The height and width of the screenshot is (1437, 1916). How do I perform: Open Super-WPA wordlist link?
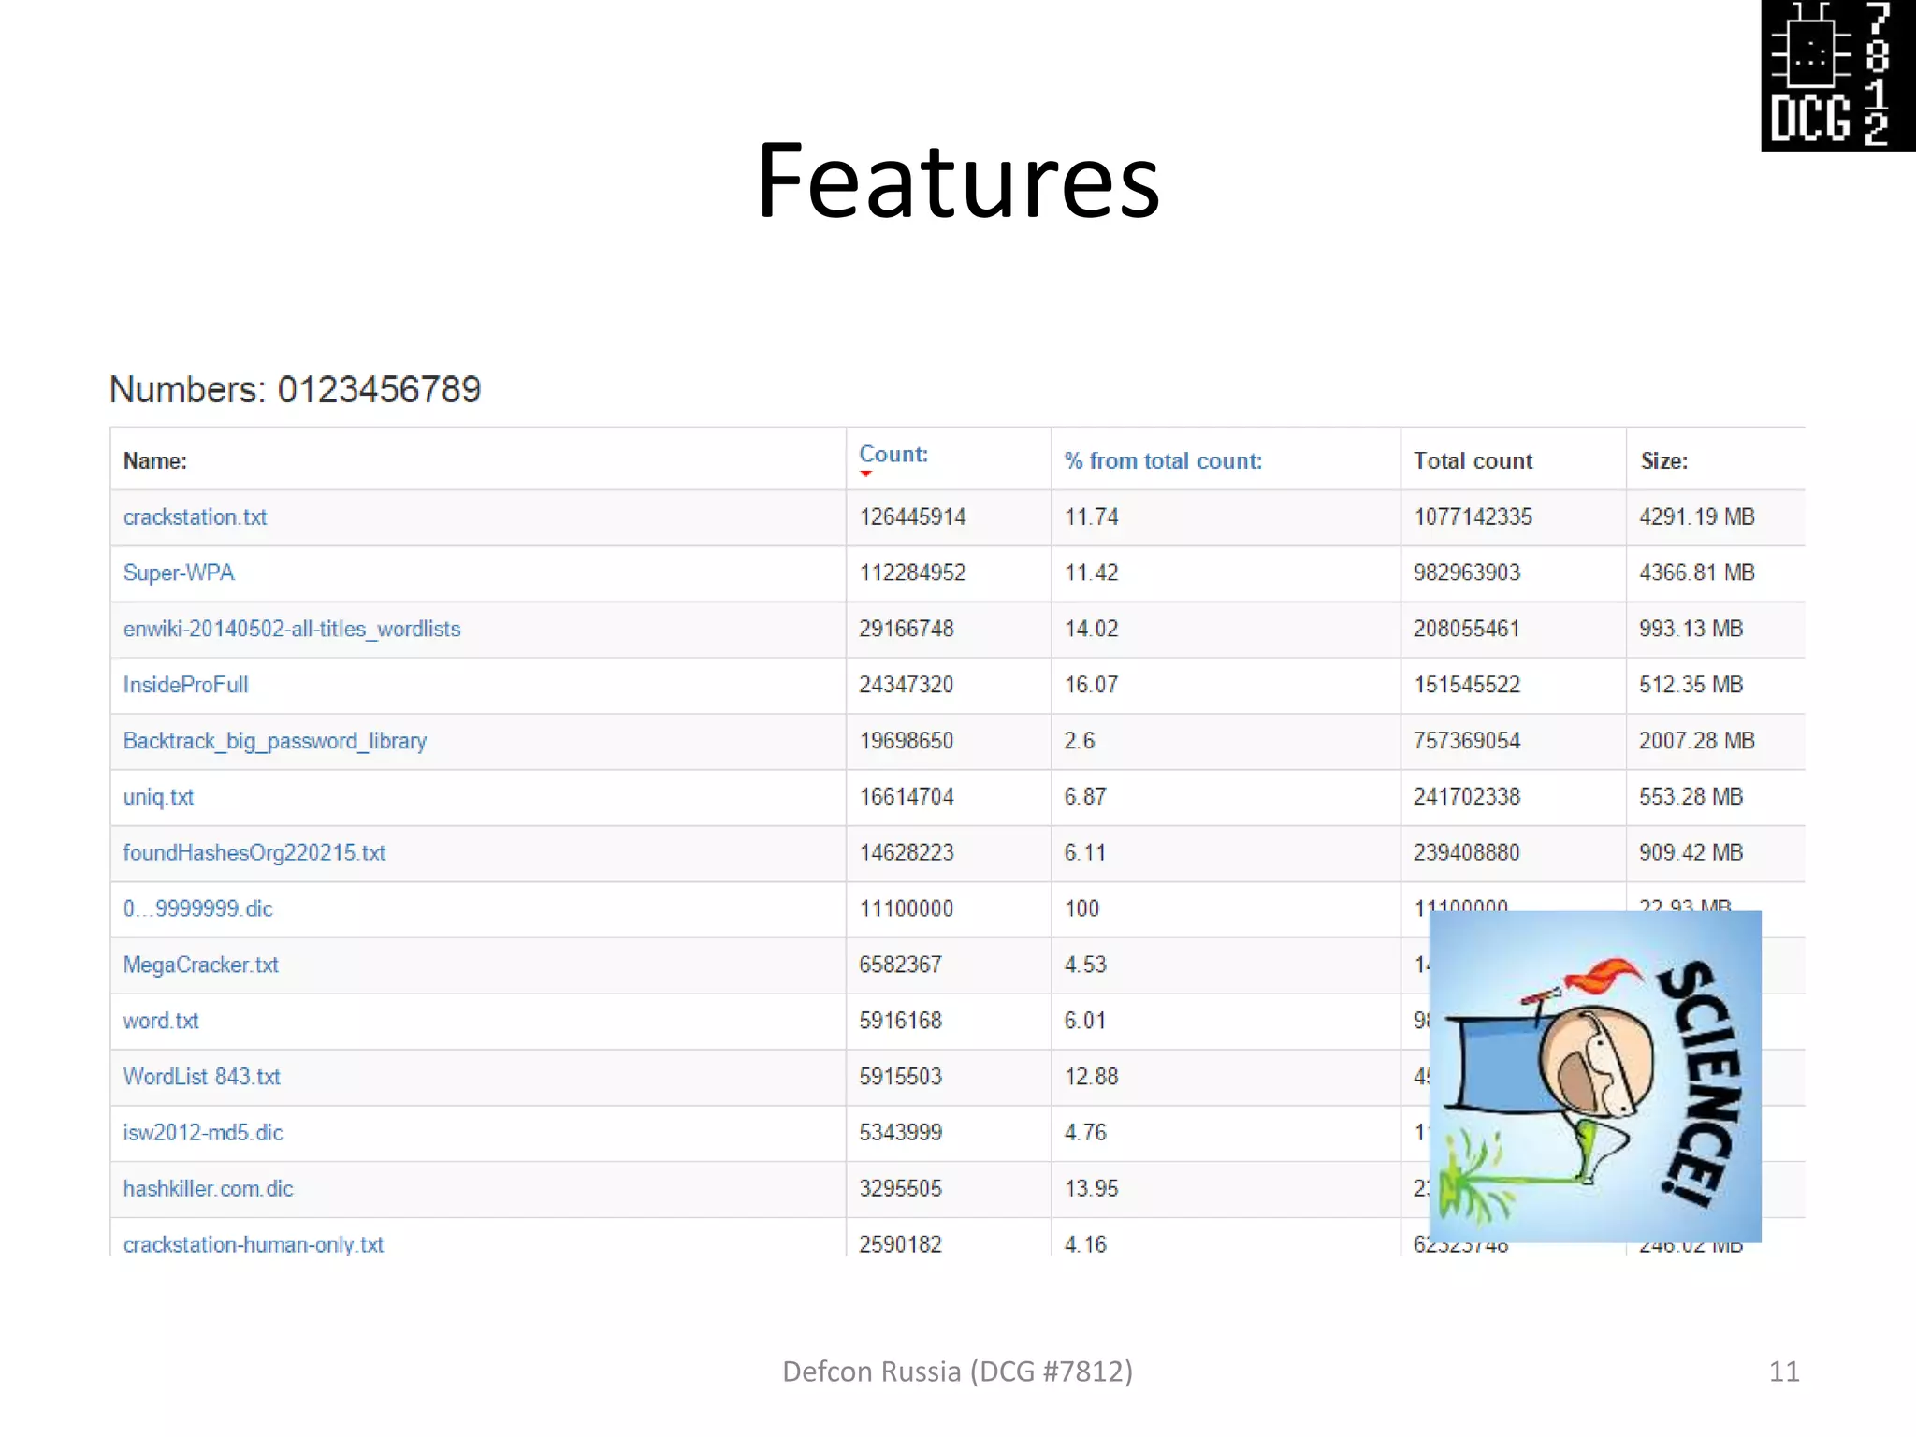179,573
